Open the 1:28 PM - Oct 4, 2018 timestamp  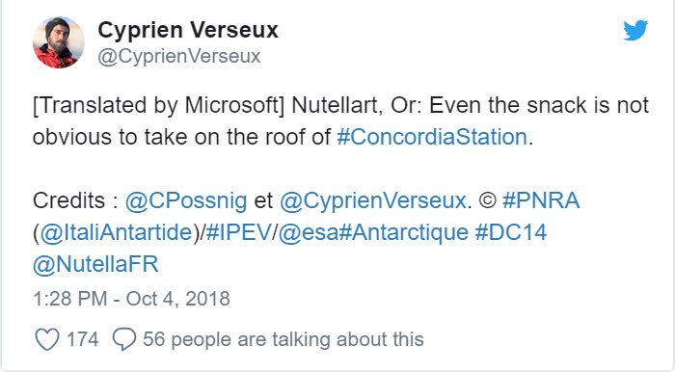132,299
